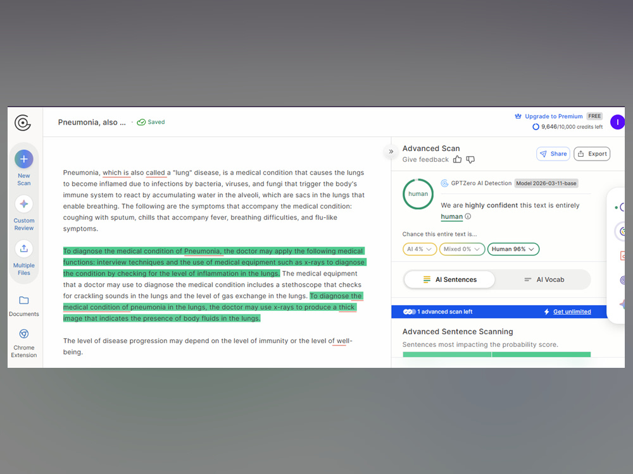The width and height of the screenshot is (633, 474).
Task: Click the thumbs down feedback icon
Action: [x=470, y=160]
